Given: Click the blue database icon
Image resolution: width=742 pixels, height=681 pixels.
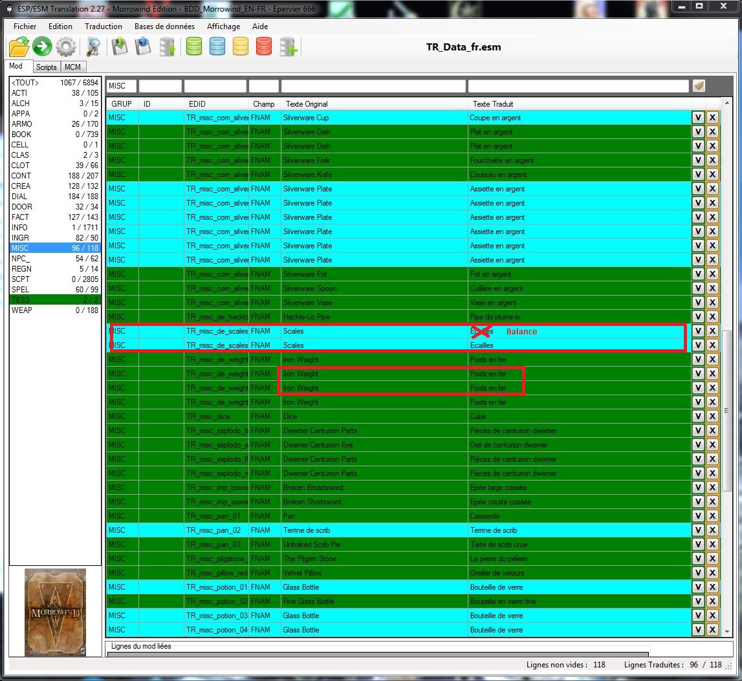Looking at the screenshot, I should pos(217,47).
